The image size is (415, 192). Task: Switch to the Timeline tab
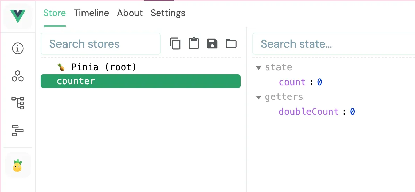tap(91, 13)
